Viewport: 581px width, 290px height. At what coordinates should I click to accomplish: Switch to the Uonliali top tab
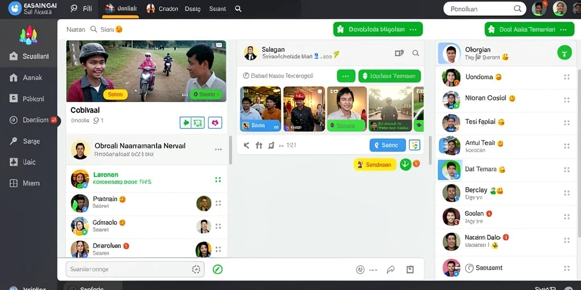121,9
